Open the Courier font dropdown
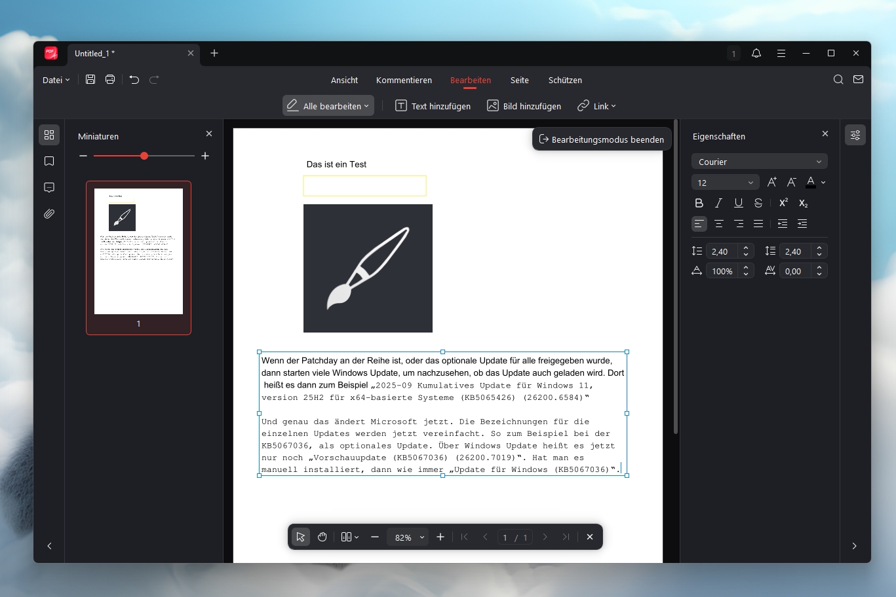The height and width of the screenshot is (597, 896). click(759, 162)
